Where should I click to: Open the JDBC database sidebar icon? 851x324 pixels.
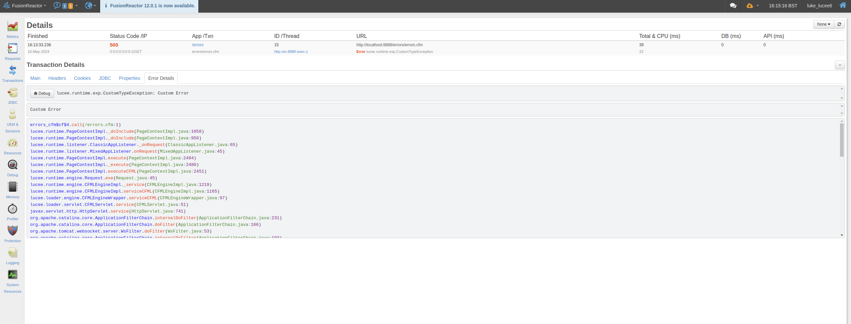tap(13, 92)
